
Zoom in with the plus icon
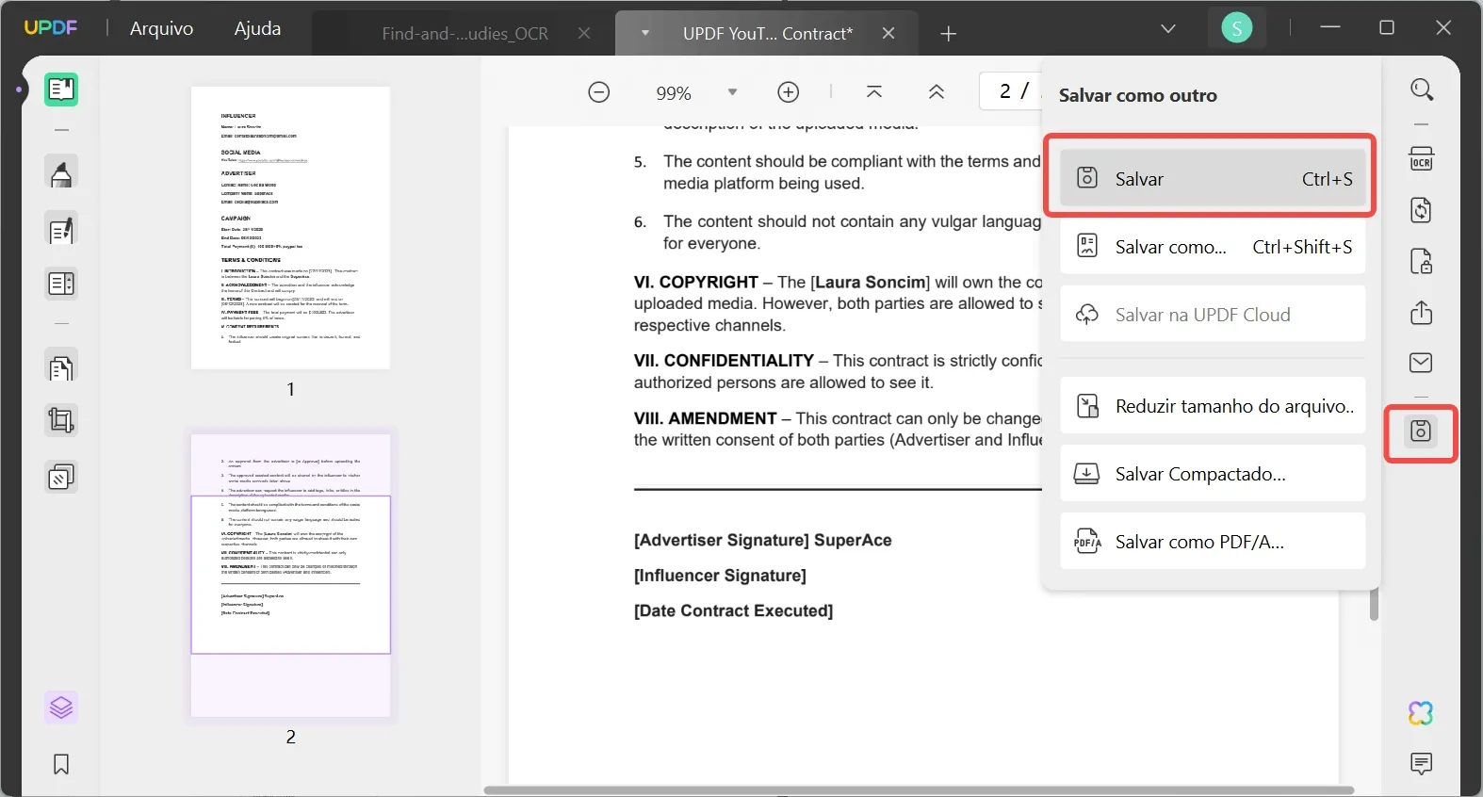pyautogui.click(x=789, y=92)
